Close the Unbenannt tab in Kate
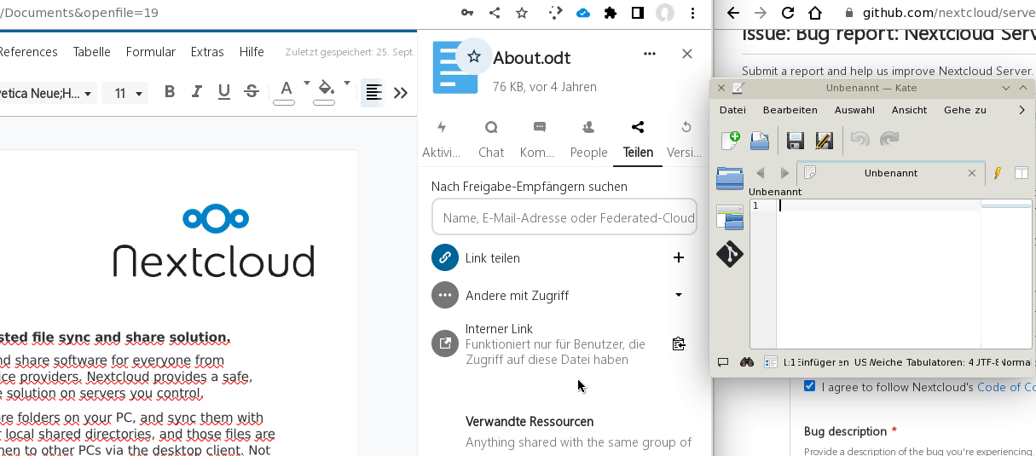The image size is (1036, 456). 972,173
